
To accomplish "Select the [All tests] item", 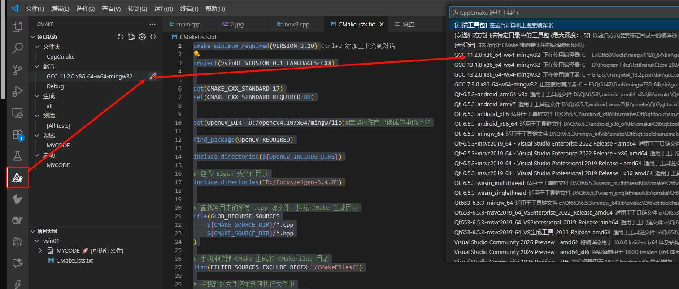I will tap(58, 125).
